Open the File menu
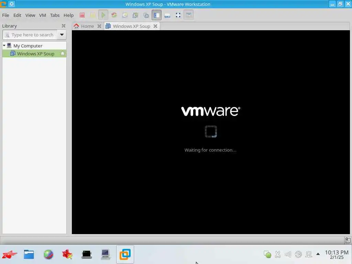The image size is (352, 264). point(5,15)
